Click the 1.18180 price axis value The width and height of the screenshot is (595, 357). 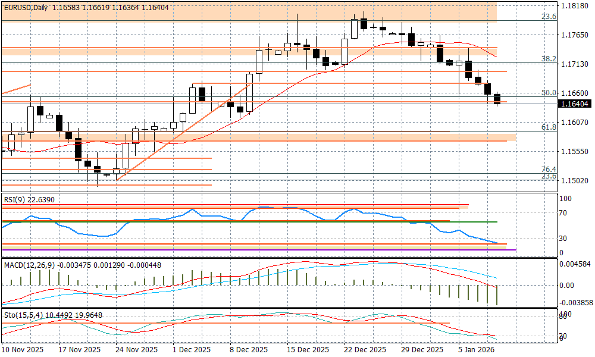click(574, 6)
